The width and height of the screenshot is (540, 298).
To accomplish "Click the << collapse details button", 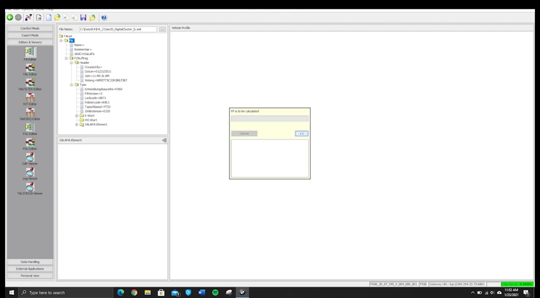I will [x=301, y=134].
